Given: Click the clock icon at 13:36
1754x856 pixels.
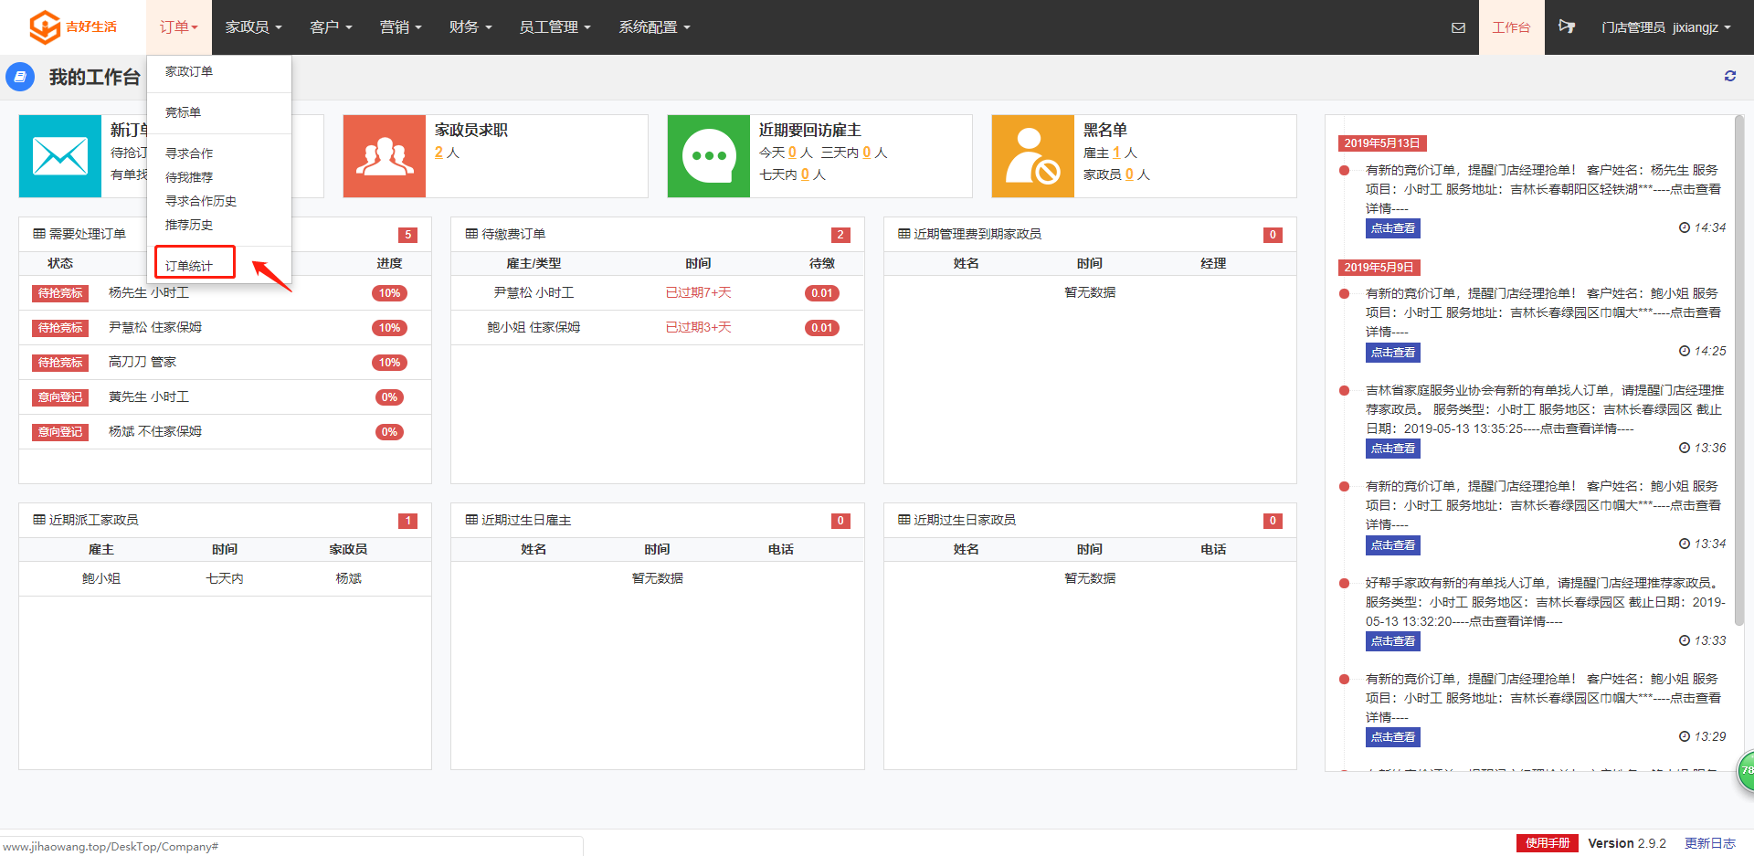Looking at the screenshot, I should tap(1685, 448).
